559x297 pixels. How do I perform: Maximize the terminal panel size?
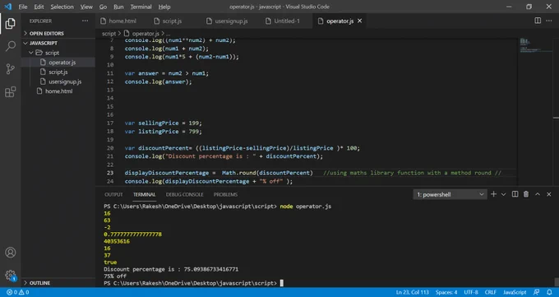pyautogui.click(x=538, y=194)
